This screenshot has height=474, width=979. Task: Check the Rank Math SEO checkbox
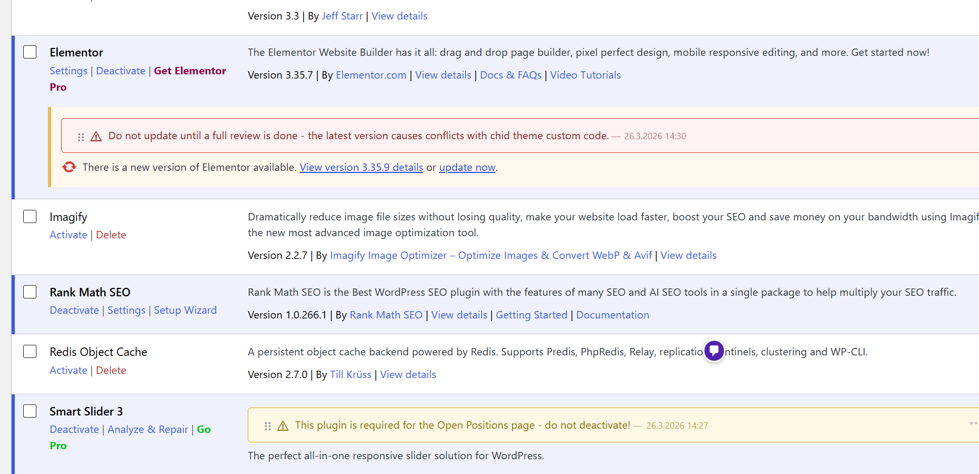coord(30,292)
